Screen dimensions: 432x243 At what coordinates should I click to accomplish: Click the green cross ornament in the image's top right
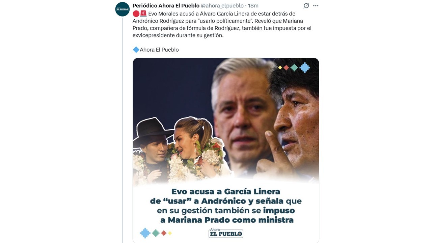coord(294,67)
